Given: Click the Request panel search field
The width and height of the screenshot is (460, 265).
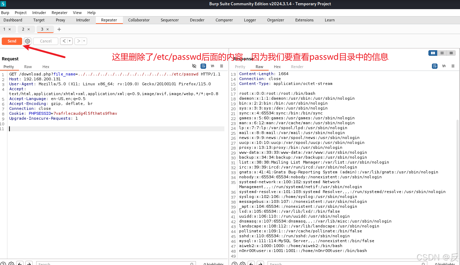Looking at the screenshot, I should coord(116,263).
